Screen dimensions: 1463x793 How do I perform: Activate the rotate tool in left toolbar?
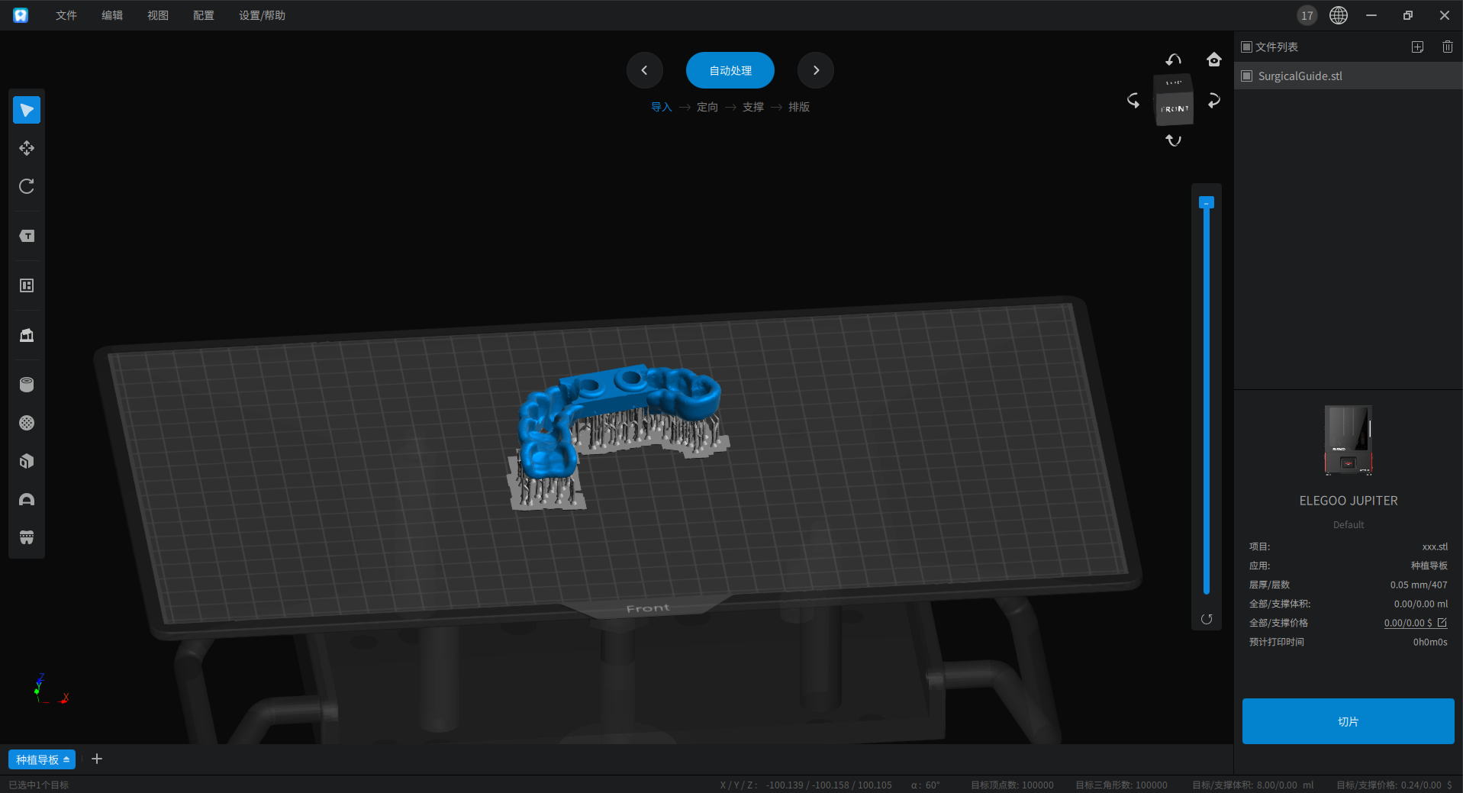(27, 186)
